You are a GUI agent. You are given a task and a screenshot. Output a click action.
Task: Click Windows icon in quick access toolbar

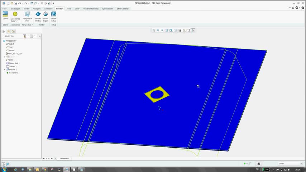(x=36, y=3)
